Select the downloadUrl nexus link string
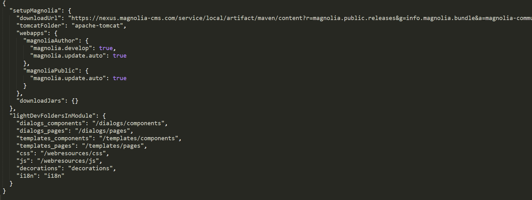532x200 pixels. (x=300, y=18)
